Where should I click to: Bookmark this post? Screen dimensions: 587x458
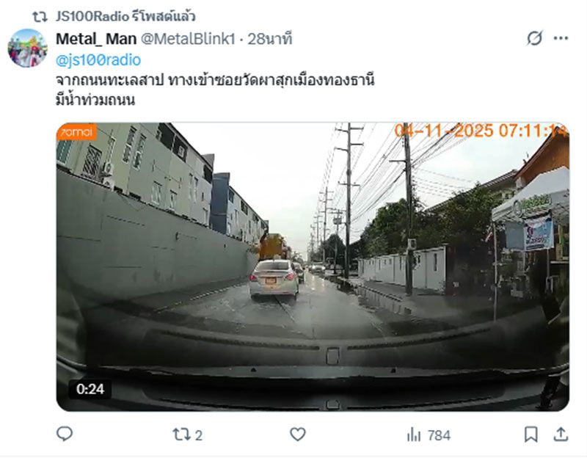(x=531, y=435)
